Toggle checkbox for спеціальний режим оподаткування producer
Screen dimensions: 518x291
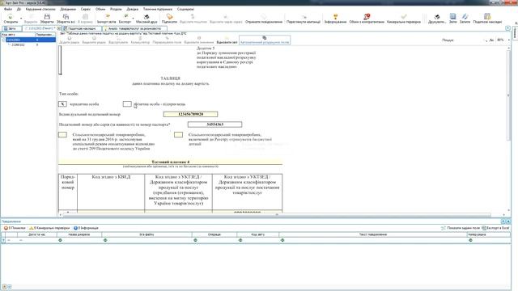click(62, 135)
